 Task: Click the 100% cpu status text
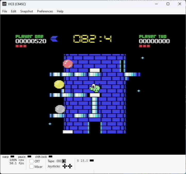coord(17,160)
